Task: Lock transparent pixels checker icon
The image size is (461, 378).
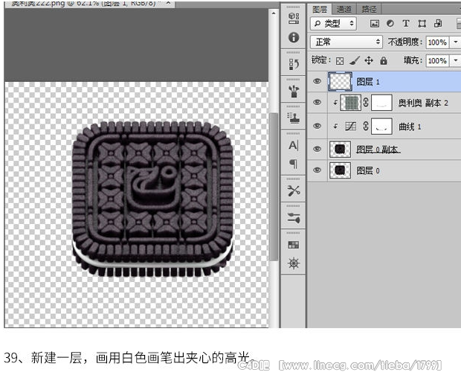Action: (x=340, y=61)
